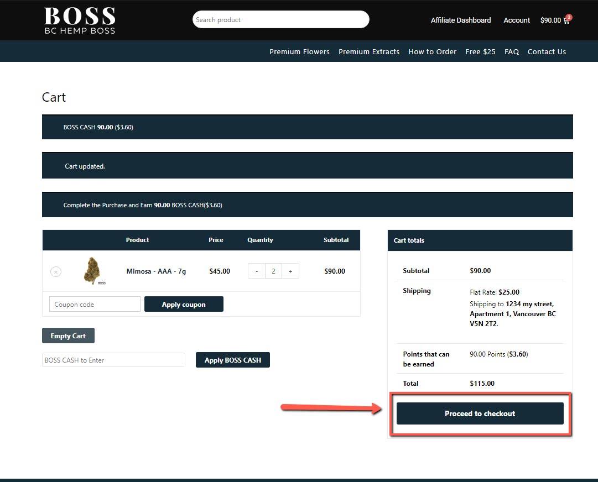This screenshot has height=482, width=598.
Task: Apply BOSS CASH to the order
Action: (233, 360)
